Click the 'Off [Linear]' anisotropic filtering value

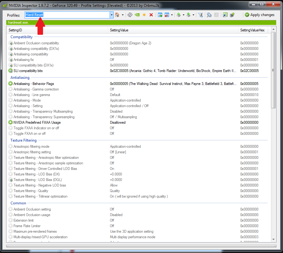[x=118, y=152]
